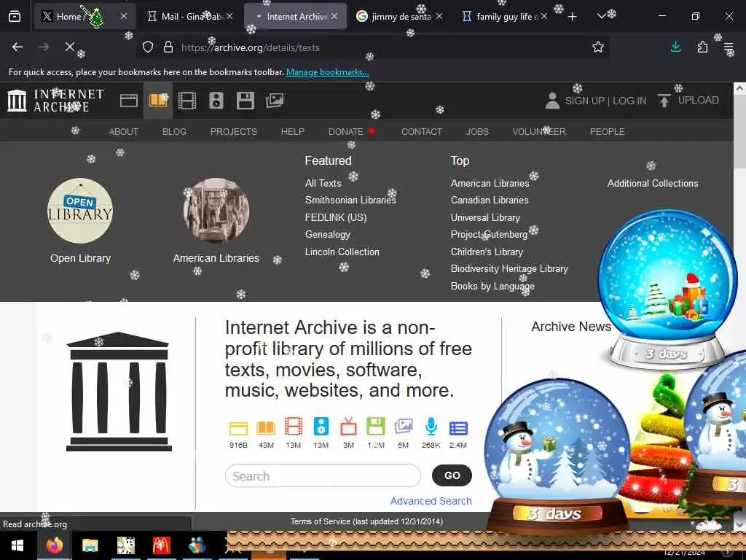Click the 5M images icon
The width and height of the screenshot is (746, 560).
(404, 426)
